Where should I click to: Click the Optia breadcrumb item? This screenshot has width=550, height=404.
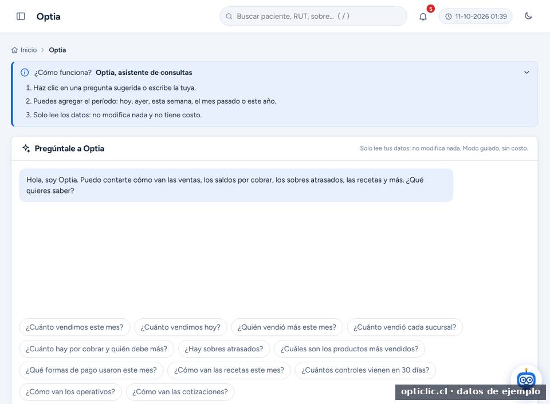57,50
